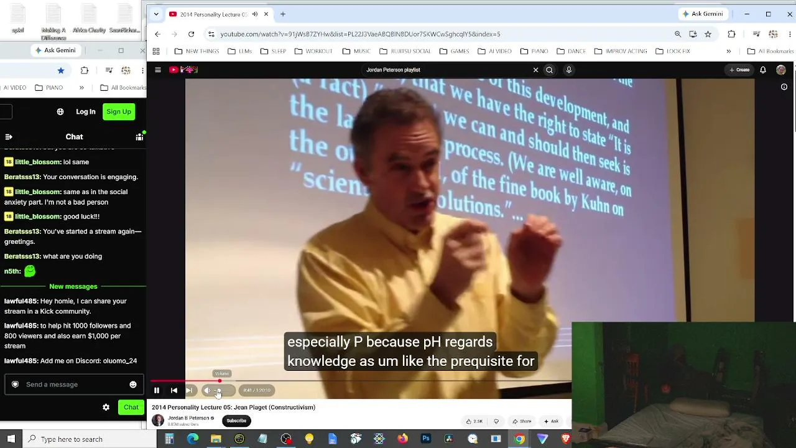796x448 pixels.
Task: Start voice search with microphone icon
Action: (x=568, y=70)
